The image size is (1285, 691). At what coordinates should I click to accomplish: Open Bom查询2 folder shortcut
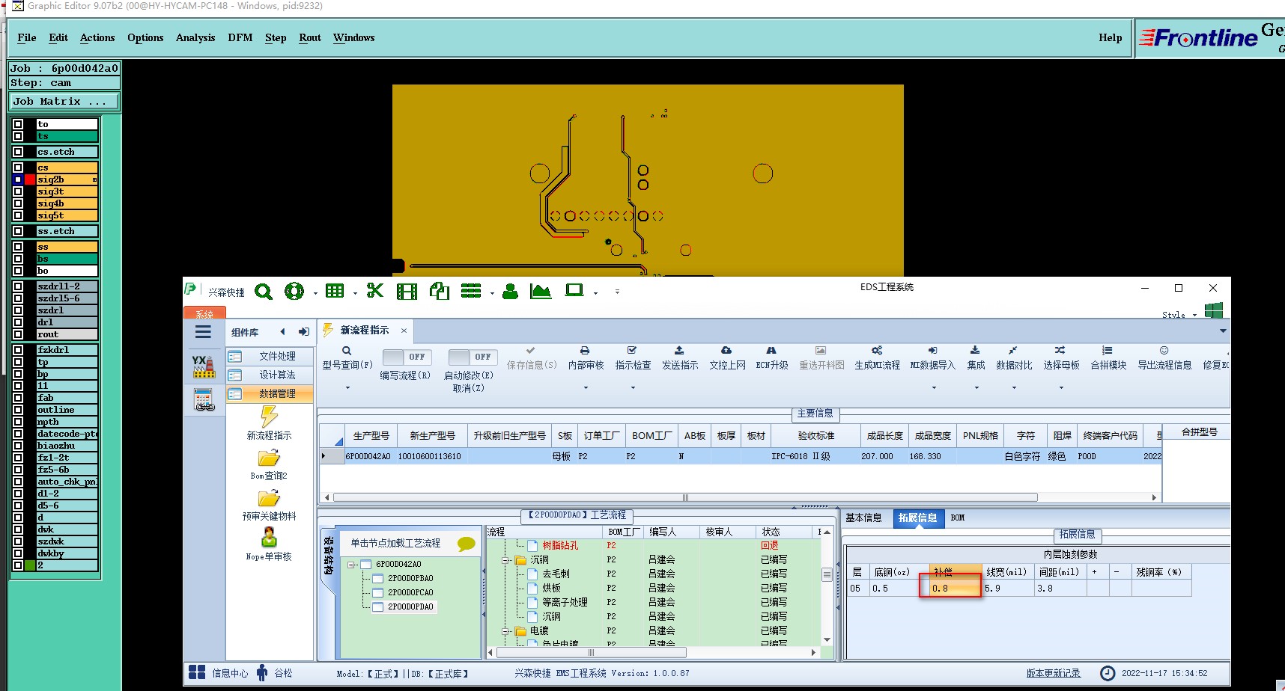269,464
